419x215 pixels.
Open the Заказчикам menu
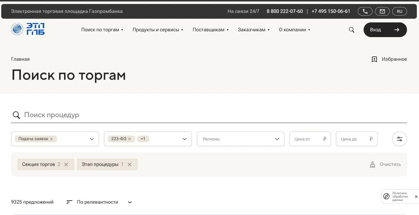[253, 30]
